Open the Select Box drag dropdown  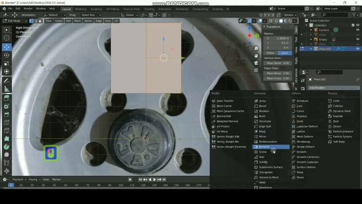(x=90, y=15)
